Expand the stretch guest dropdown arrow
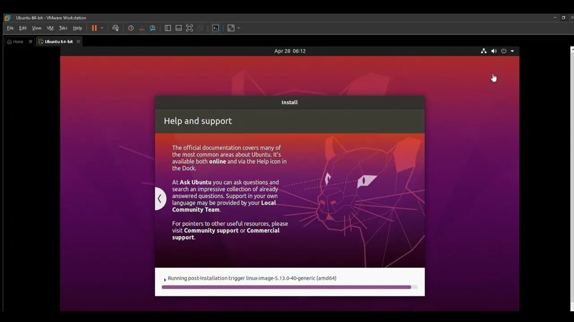574x322 pixels. coord(239,28)
